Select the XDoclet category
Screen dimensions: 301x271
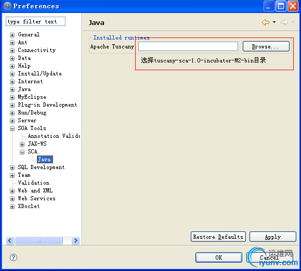point(29,207)
